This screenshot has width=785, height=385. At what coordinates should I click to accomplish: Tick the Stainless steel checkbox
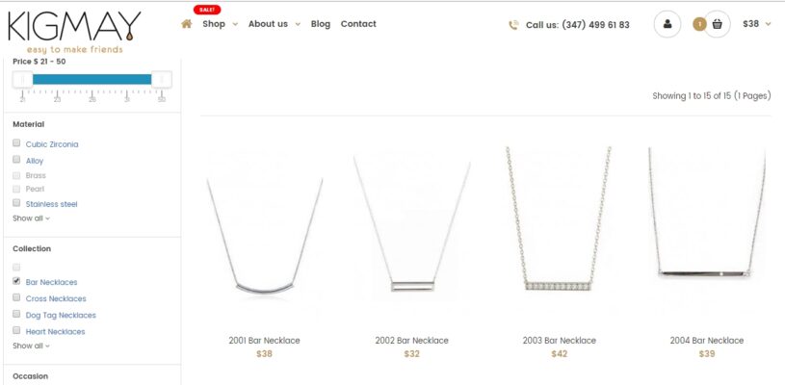(x=16, y=203)
